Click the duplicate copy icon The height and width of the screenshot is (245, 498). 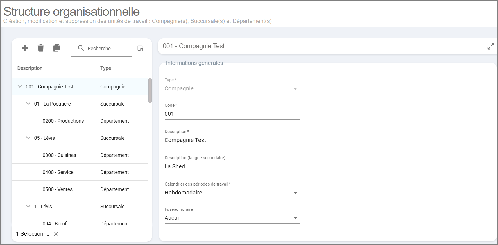point(56,48)
